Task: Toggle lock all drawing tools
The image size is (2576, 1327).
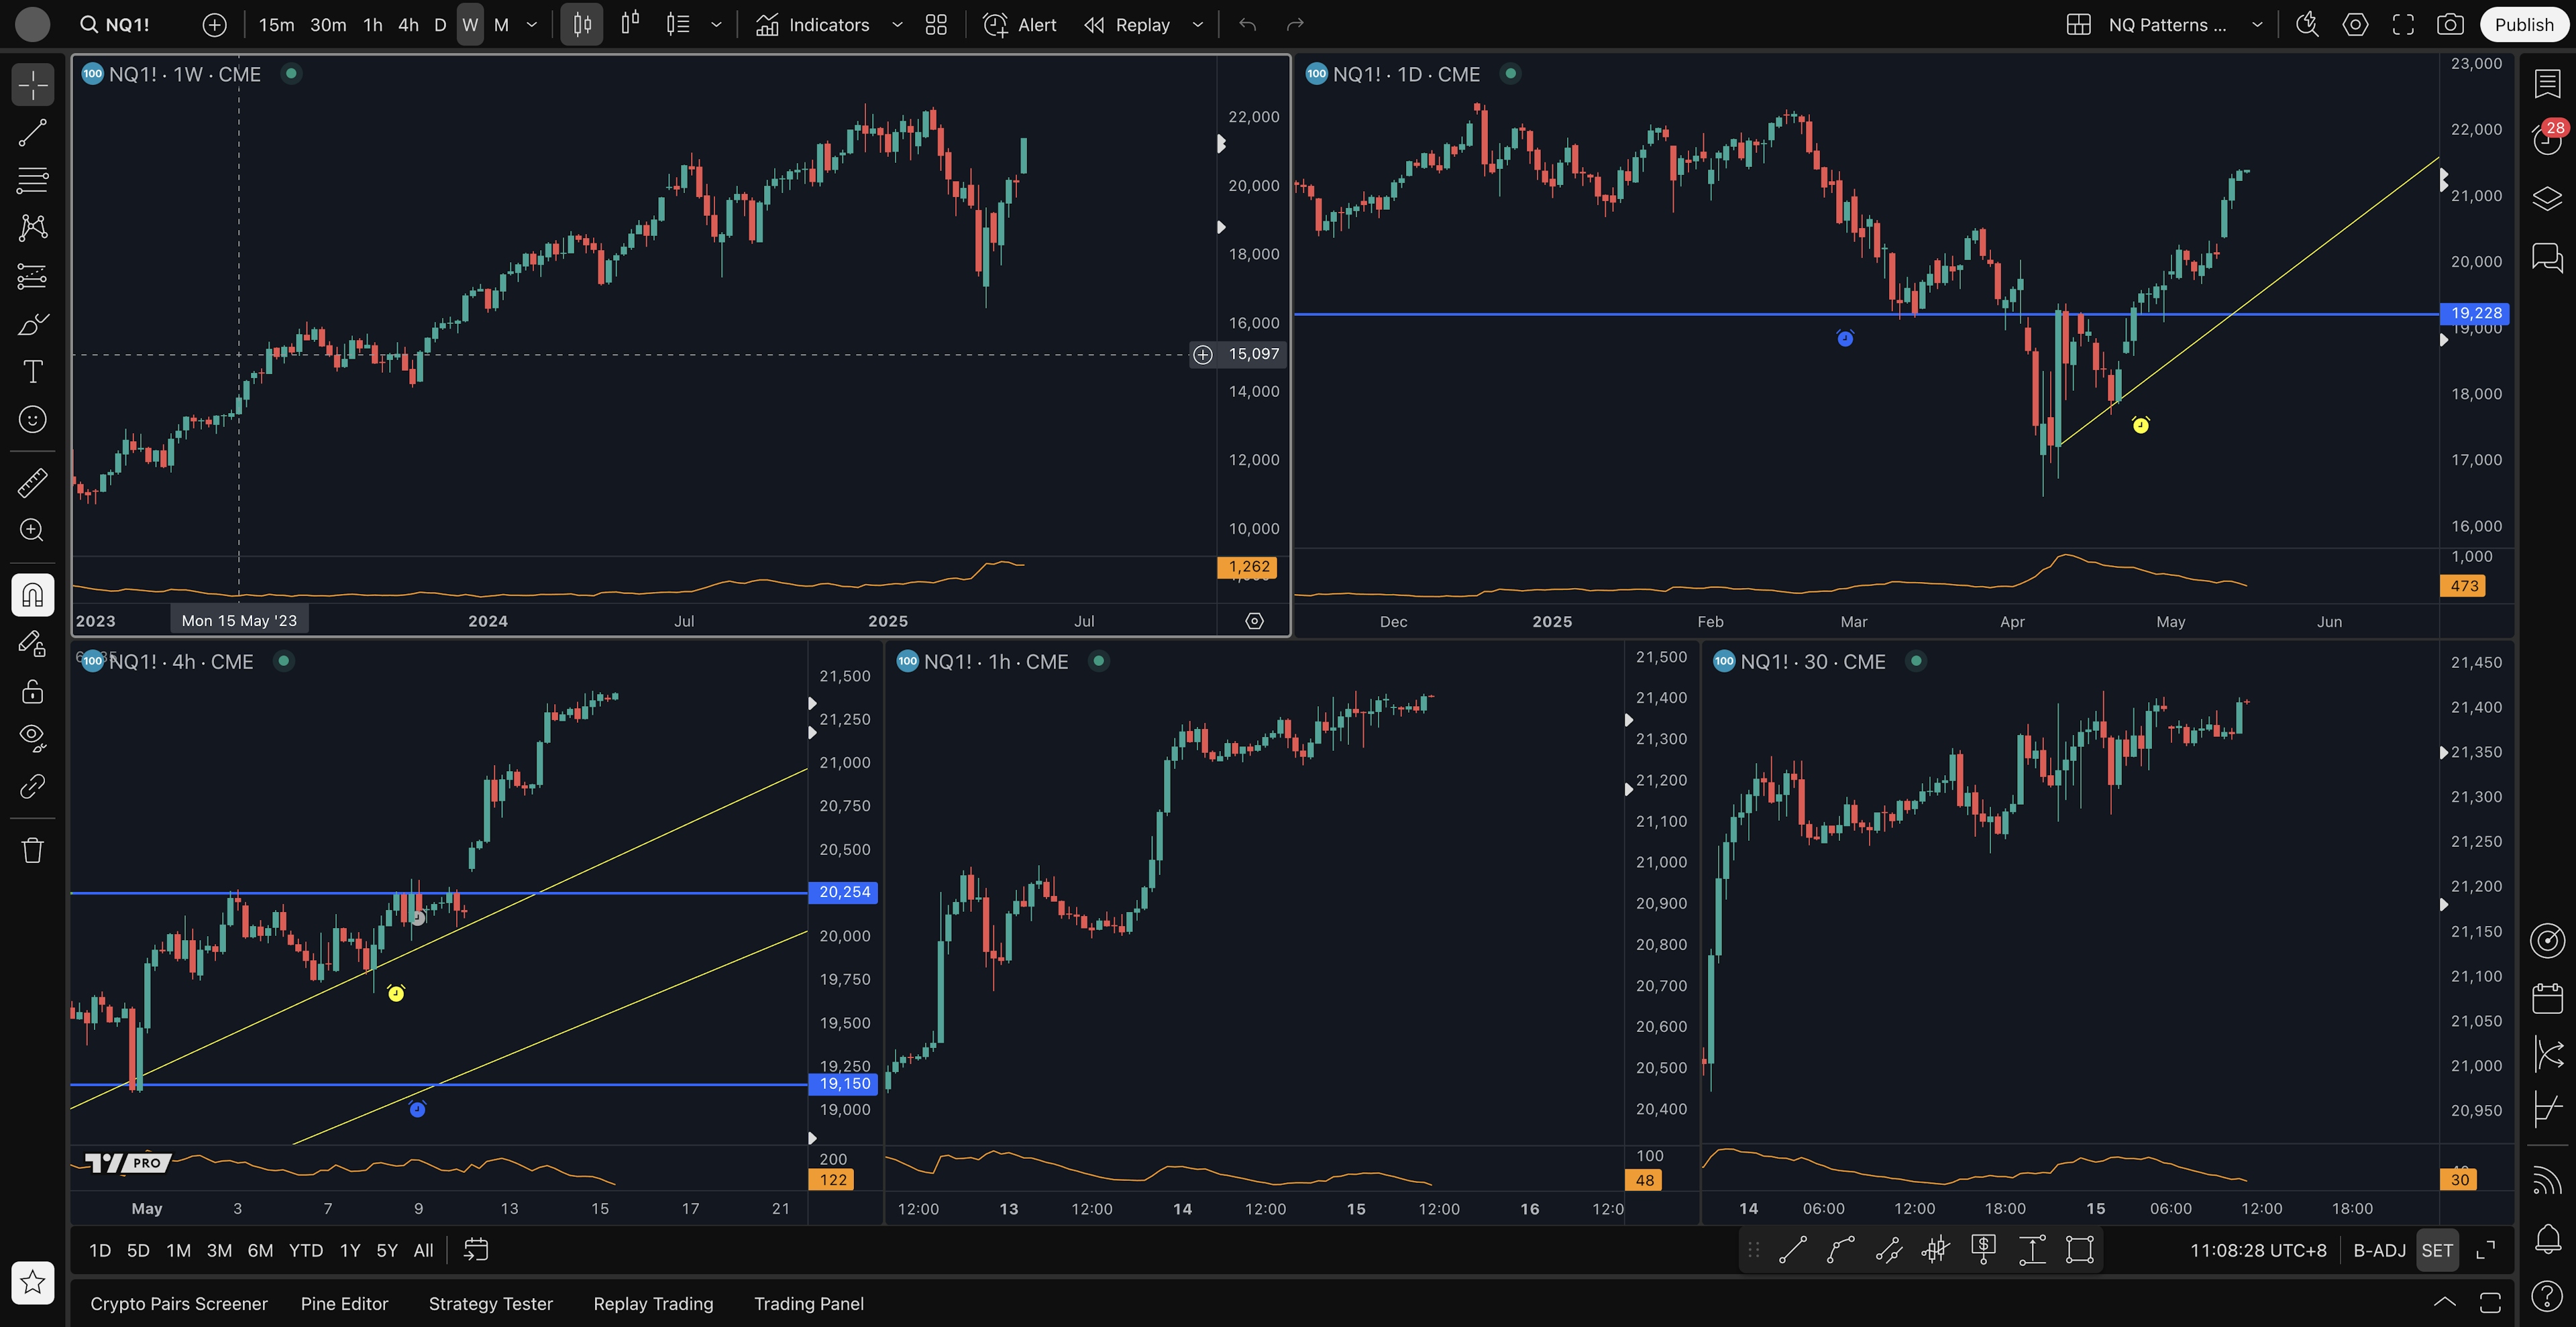Action: (32, 691)
